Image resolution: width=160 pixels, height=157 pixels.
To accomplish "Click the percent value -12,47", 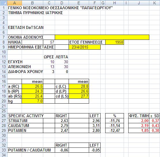I will (x=114, y=130).
